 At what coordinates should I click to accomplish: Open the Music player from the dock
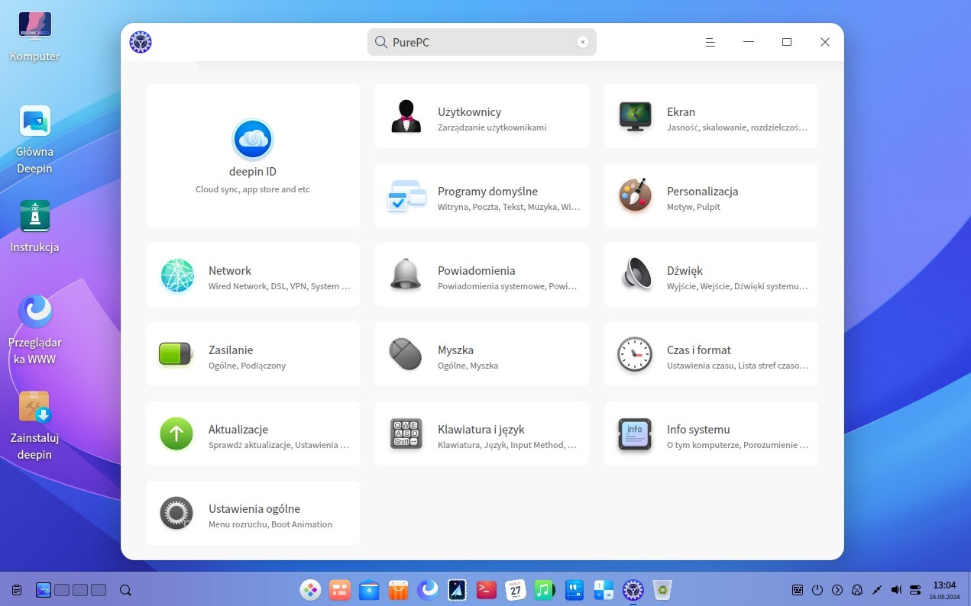click(544, 589)
